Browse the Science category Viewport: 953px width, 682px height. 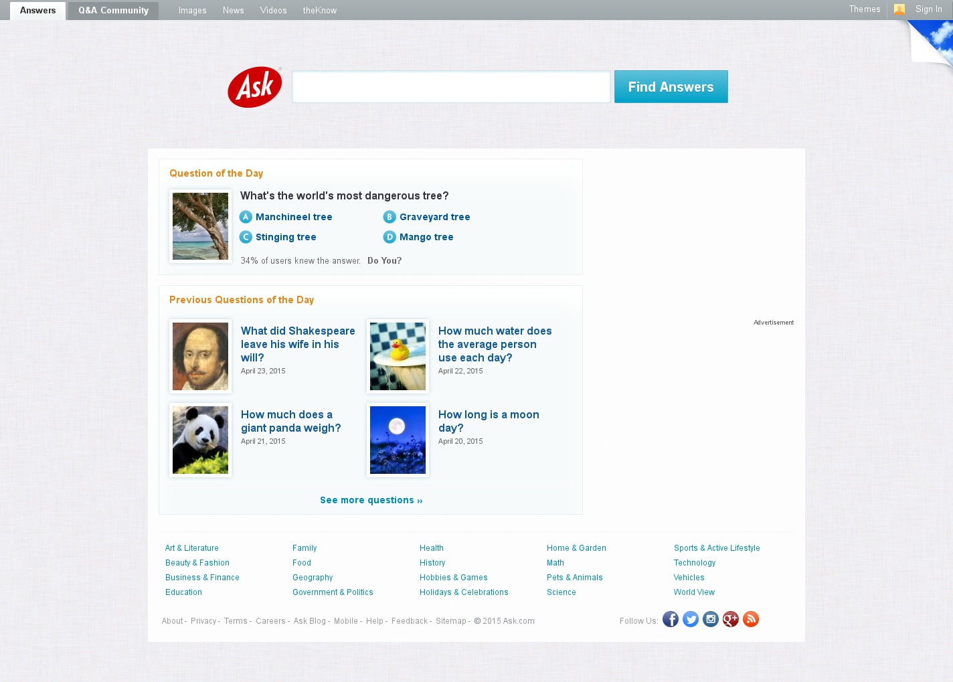pos(561,592)
